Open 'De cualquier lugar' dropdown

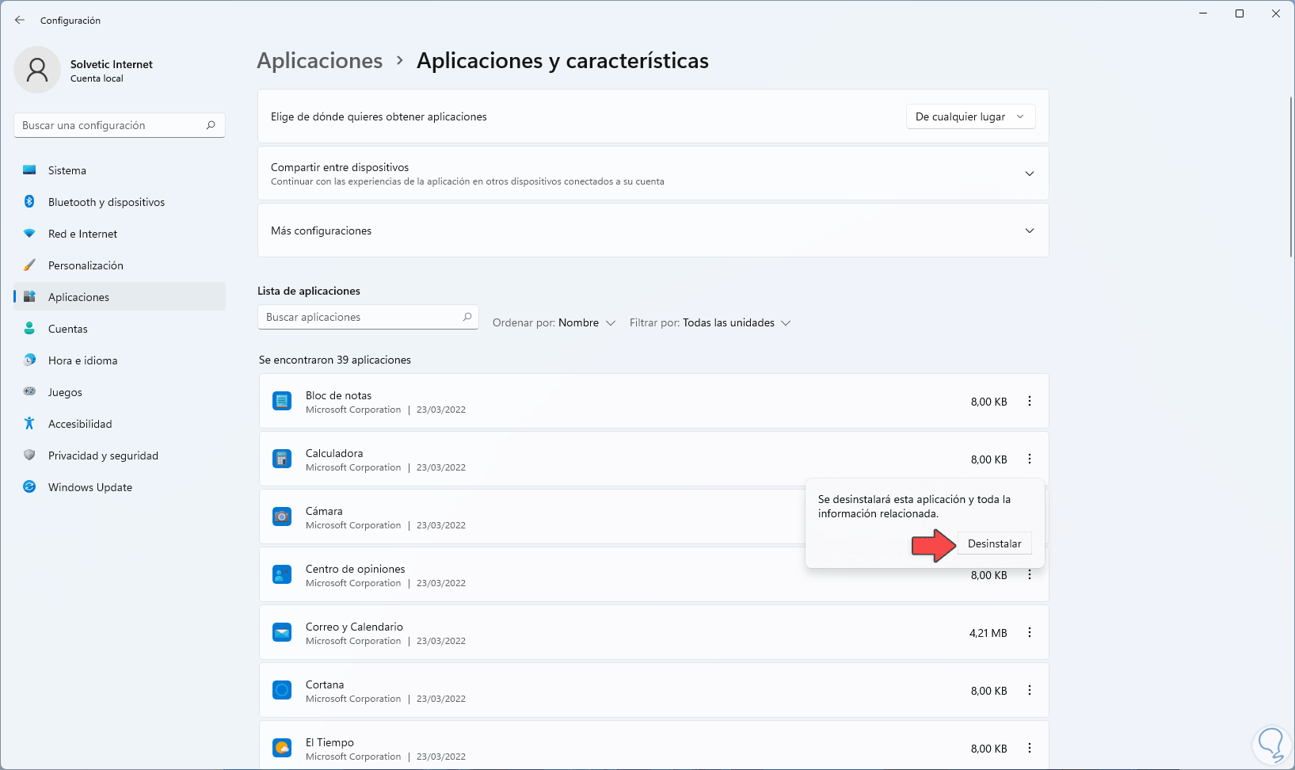[969, 116]
